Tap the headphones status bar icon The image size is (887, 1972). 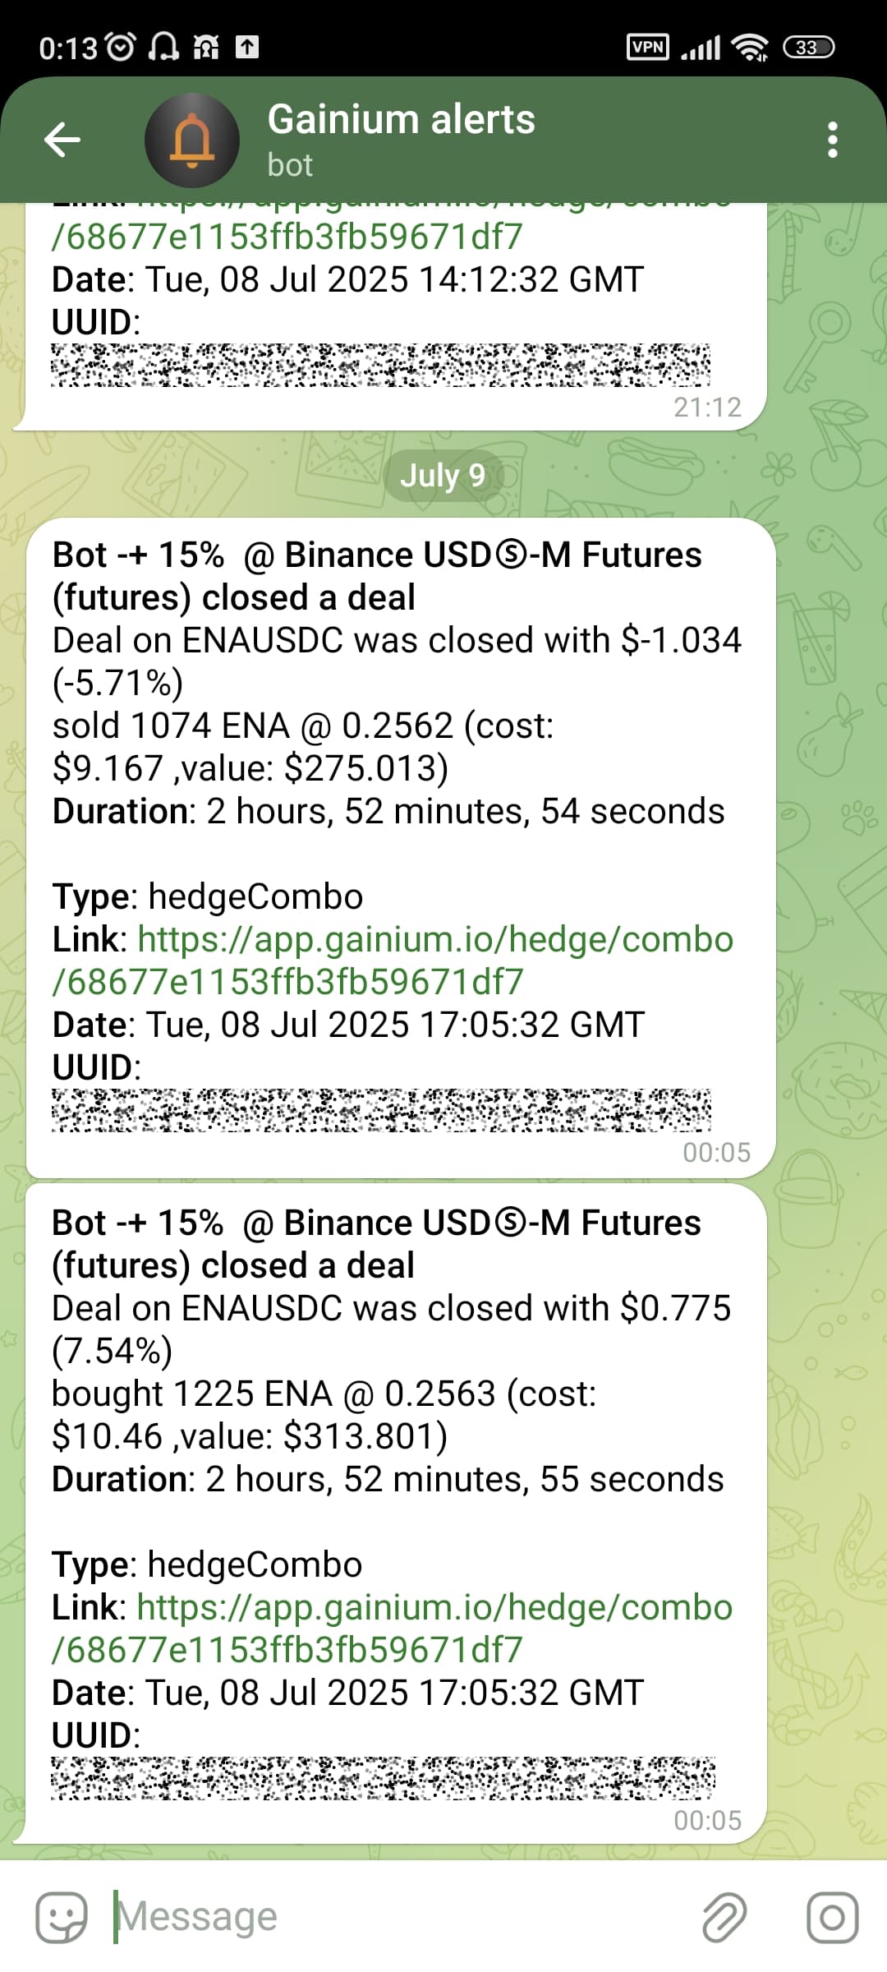(163, 46)
